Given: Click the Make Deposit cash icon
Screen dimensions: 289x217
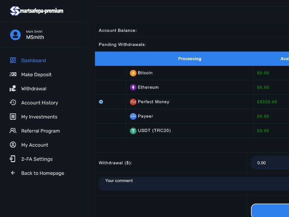Looking at the screenshot, I should (13, 75).
